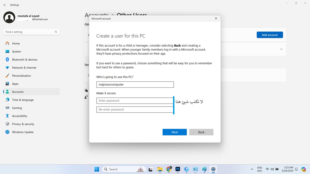Open Bluetooth & devices settings
This screenshot has height=174, width=310.
pyautogui.click(x=25, y=60)
